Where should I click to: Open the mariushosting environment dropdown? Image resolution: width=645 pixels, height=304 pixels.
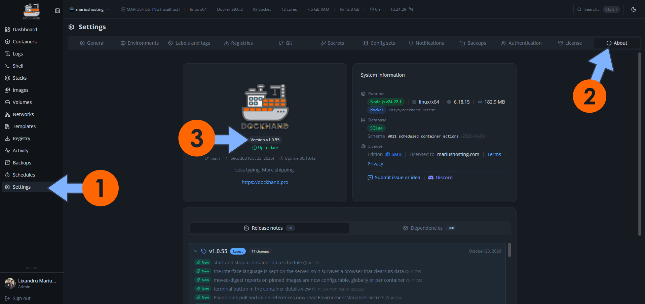pyautogui.click(x=89, y=9)
